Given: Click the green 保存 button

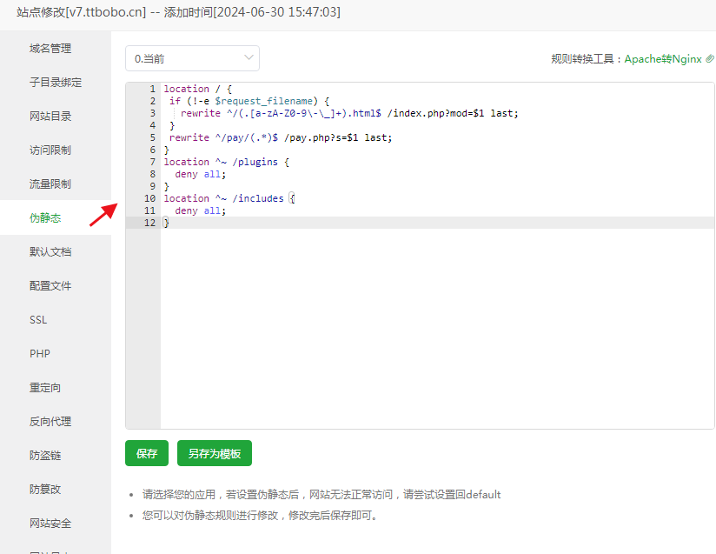Looking at the screenshot, I should point(147,454).
